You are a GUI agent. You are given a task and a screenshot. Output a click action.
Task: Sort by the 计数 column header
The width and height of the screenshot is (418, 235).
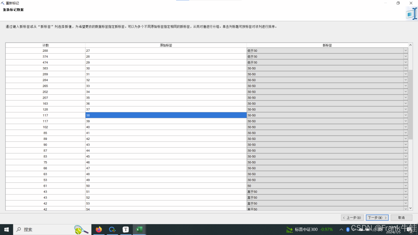[45, 45]
